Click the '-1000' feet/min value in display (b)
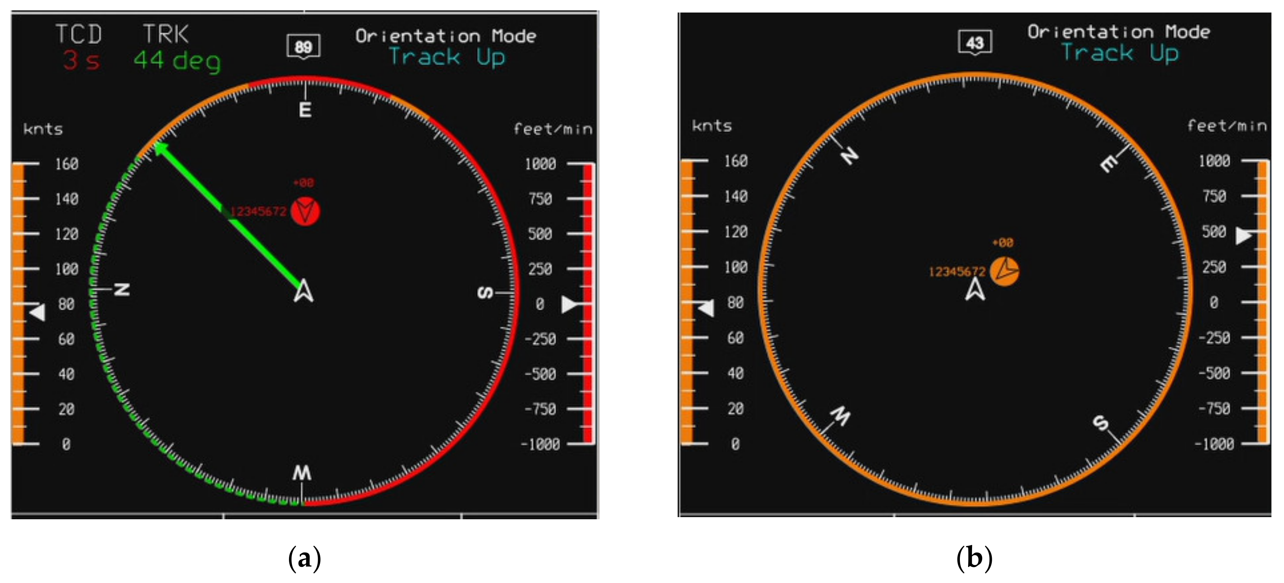Screen dimensions: 1284x583 tap(1215, 444)
